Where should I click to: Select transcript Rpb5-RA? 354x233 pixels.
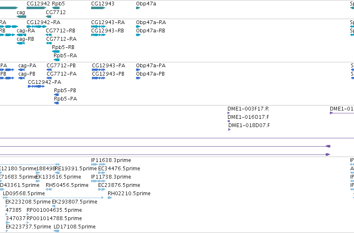click(x=57, y=60)
